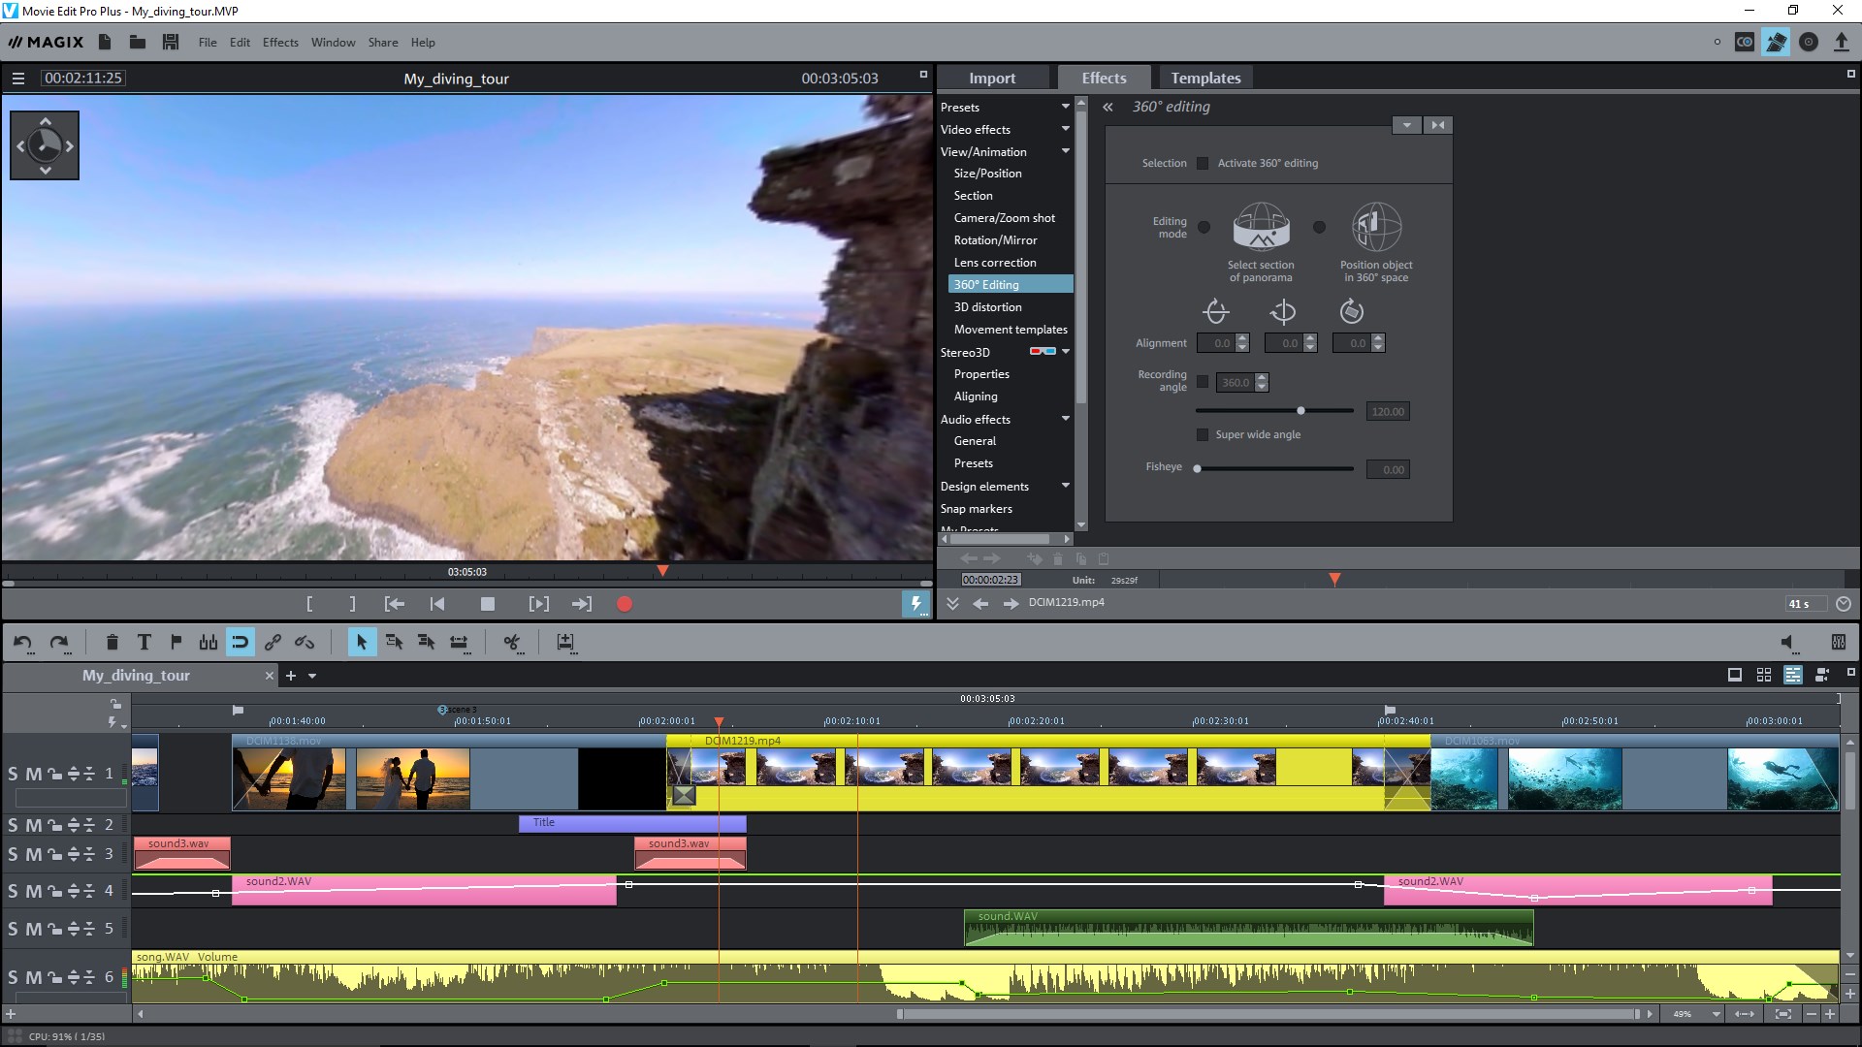1862x1047 pixels.
Task: Select the 'Select section of panorama' mode radio
Action: pos(1204,227)
